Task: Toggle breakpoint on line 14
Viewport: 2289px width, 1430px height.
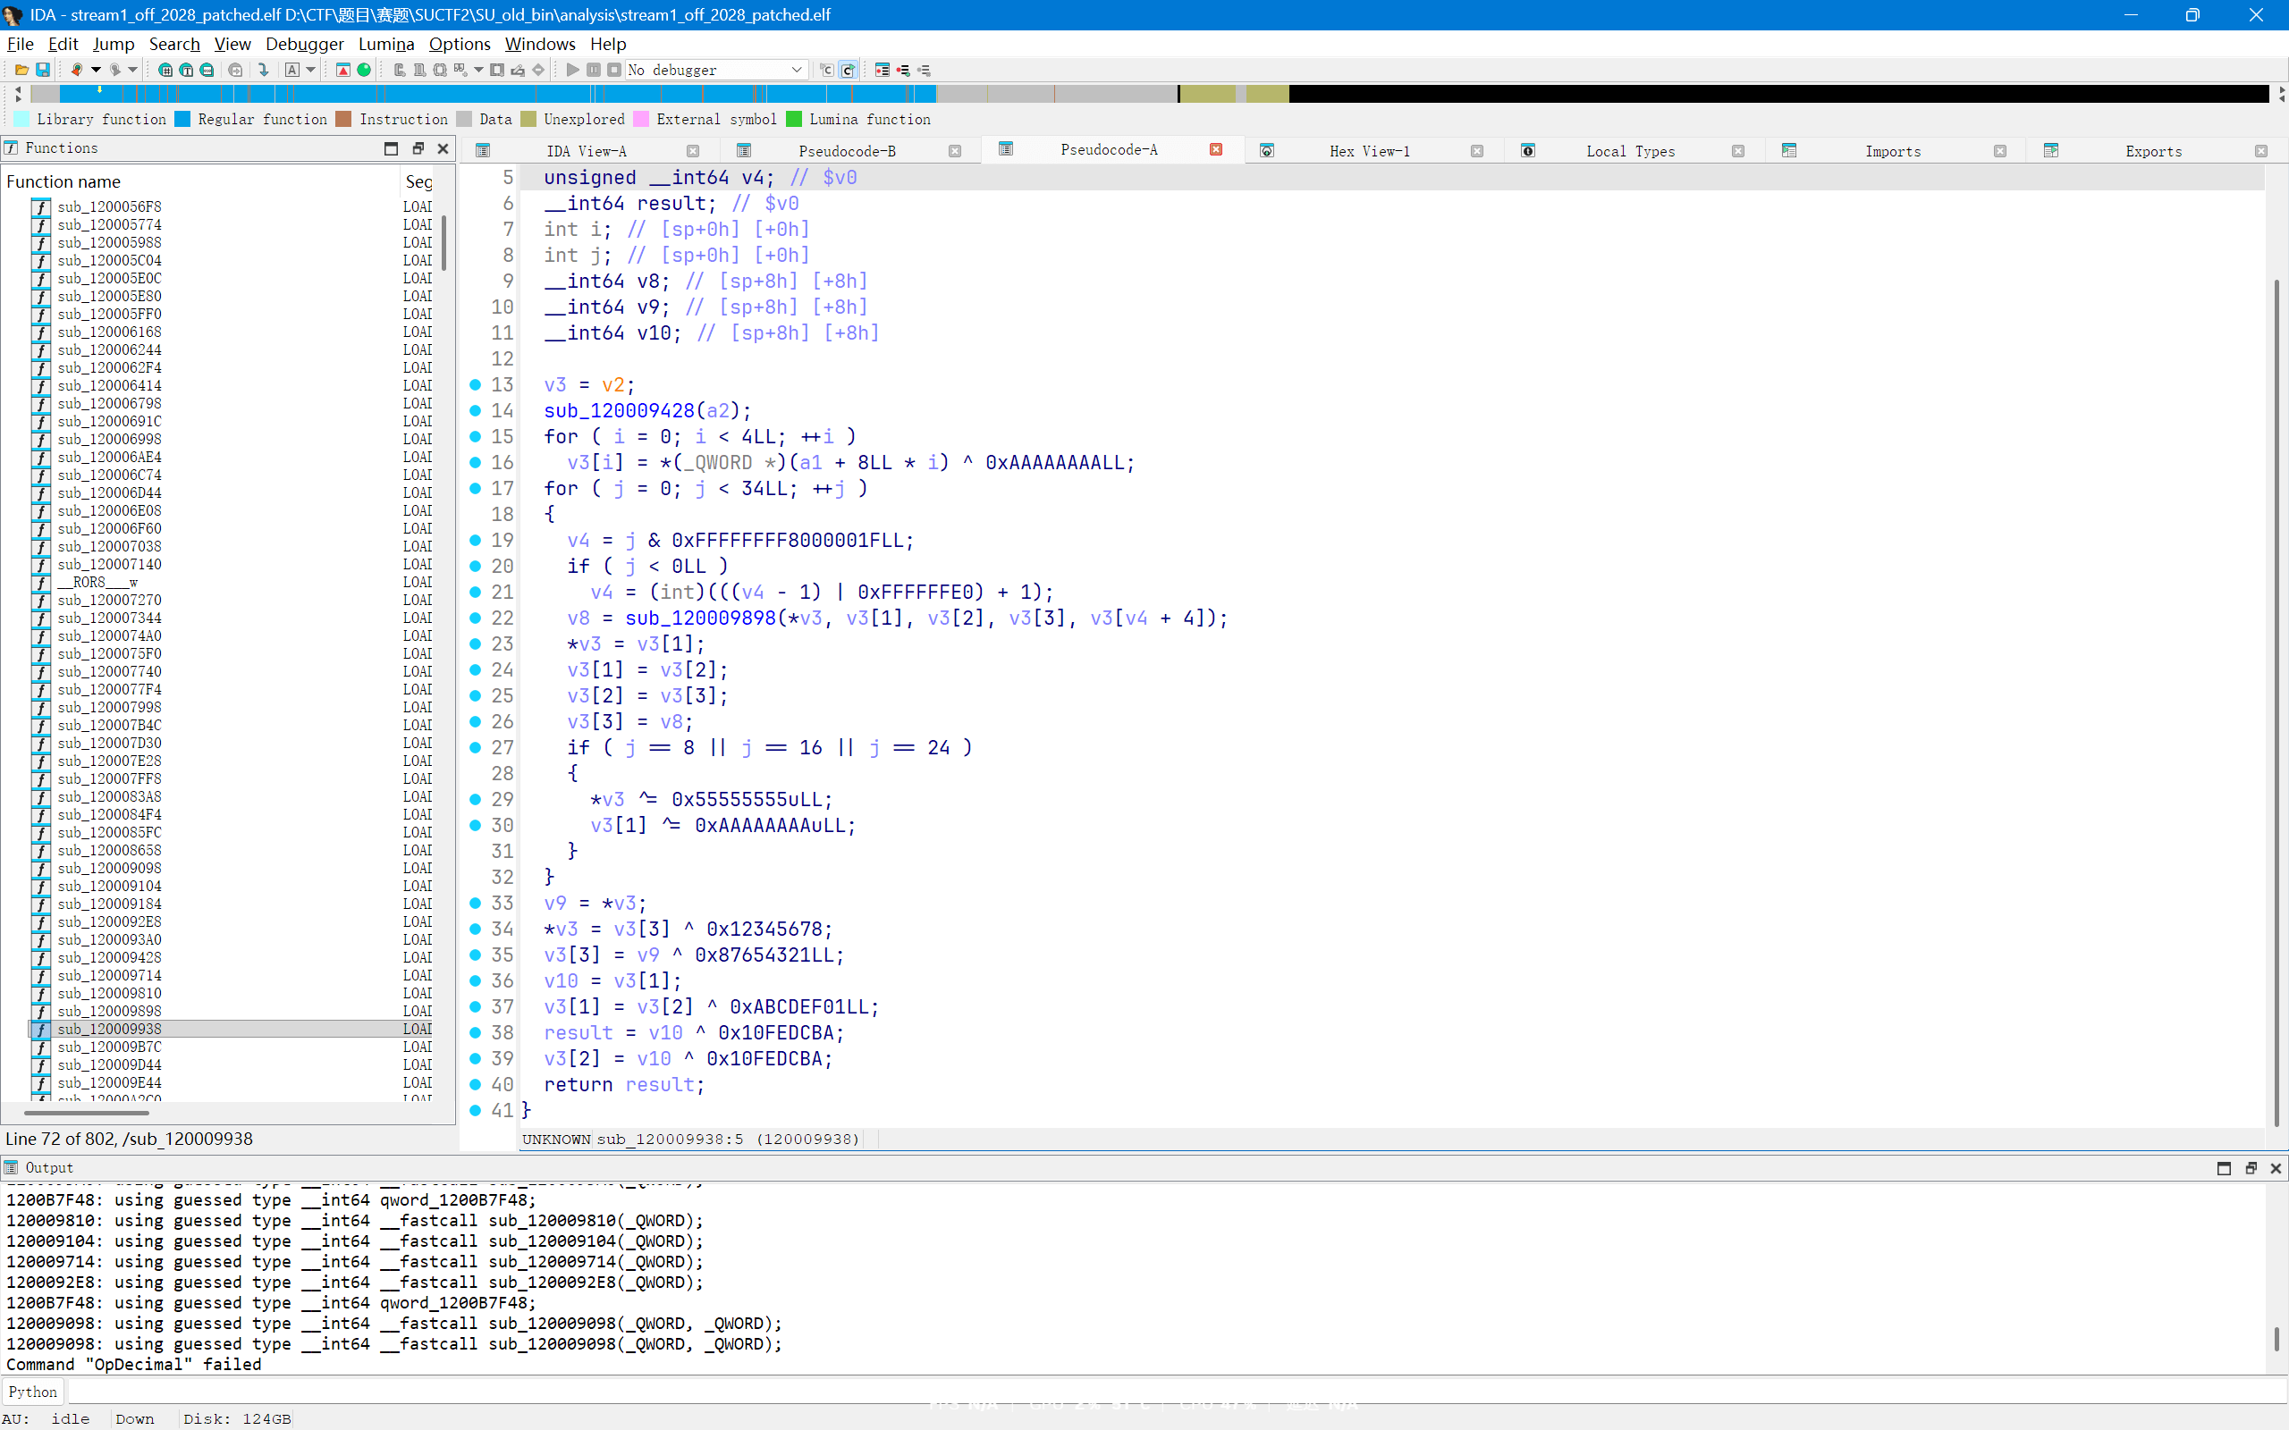Action: coord(476,410)
